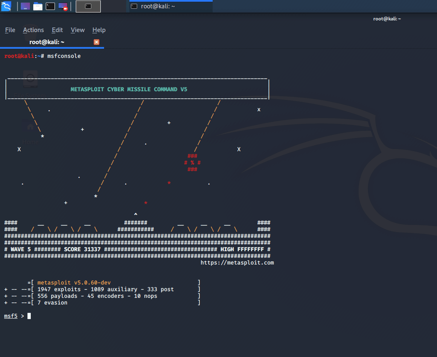Image resolution: width=437 pixels, height=357 pixels.
Task: Click the purple workspace app icon in taskbar
Action: [25, 6]
